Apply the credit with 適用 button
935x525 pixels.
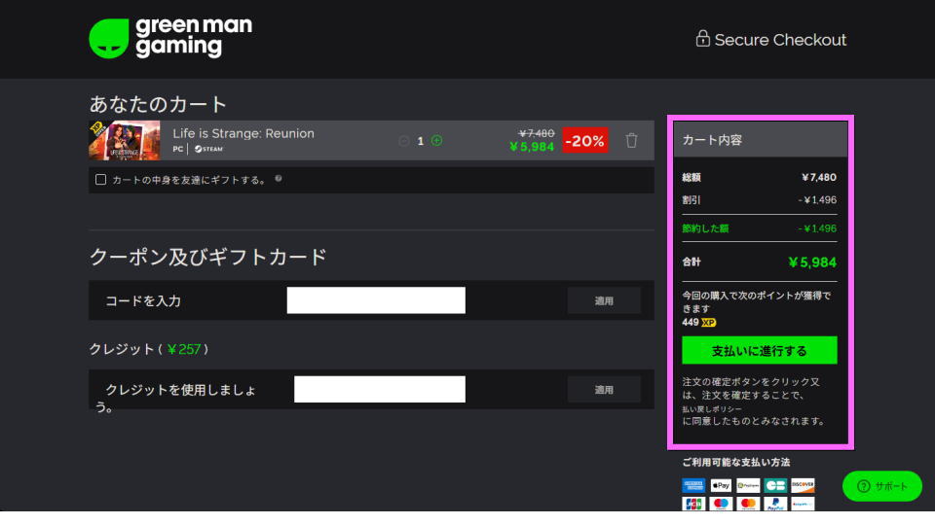coord(604,390)
